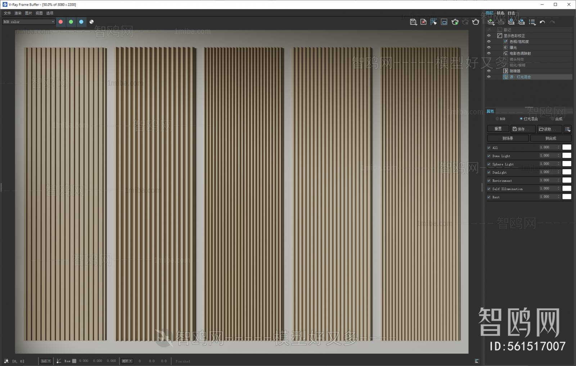Adjust the All intensity stepper arrows
Image resolution: width=576 pixels, height=366 pixels.
tap(558, 147)
